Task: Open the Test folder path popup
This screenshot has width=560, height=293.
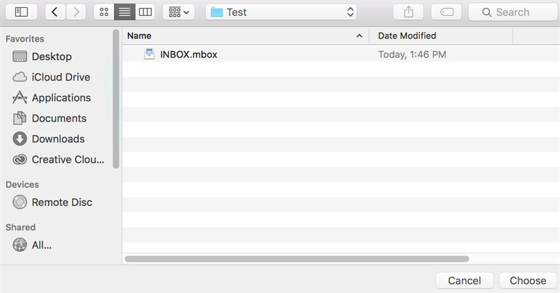Action: [281, 12]
